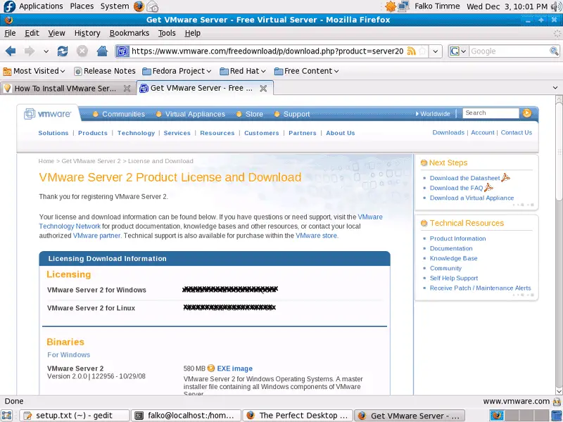Open the history dropdown next to Forward button
563x422 pixels.
[x=46, y=51]
